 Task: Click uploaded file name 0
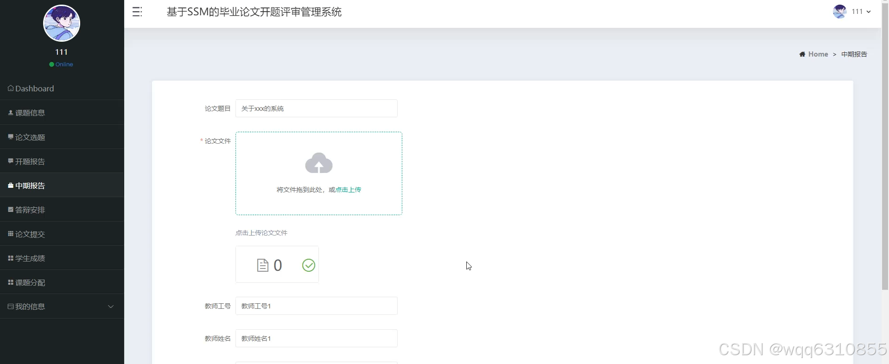click(x=278, y=265)
